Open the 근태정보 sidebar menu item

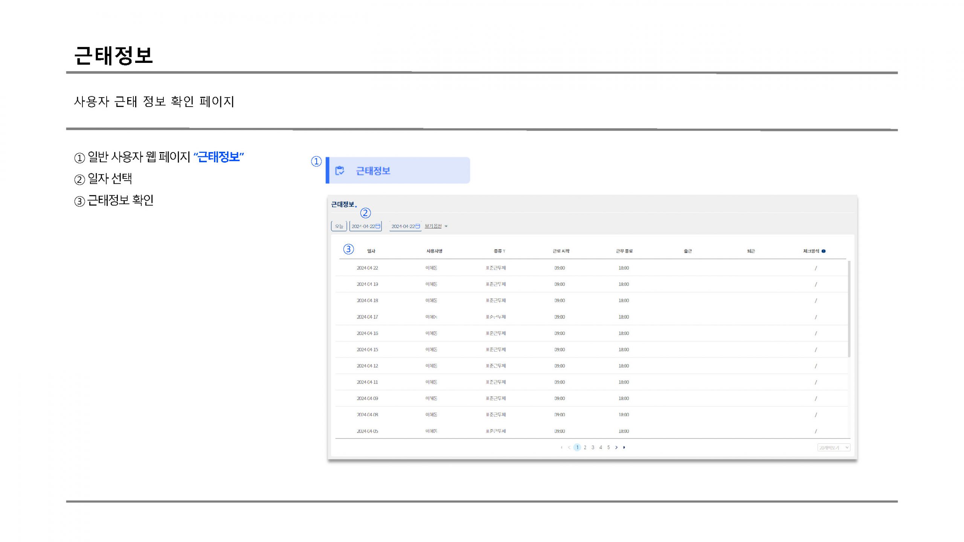[398, 171]
